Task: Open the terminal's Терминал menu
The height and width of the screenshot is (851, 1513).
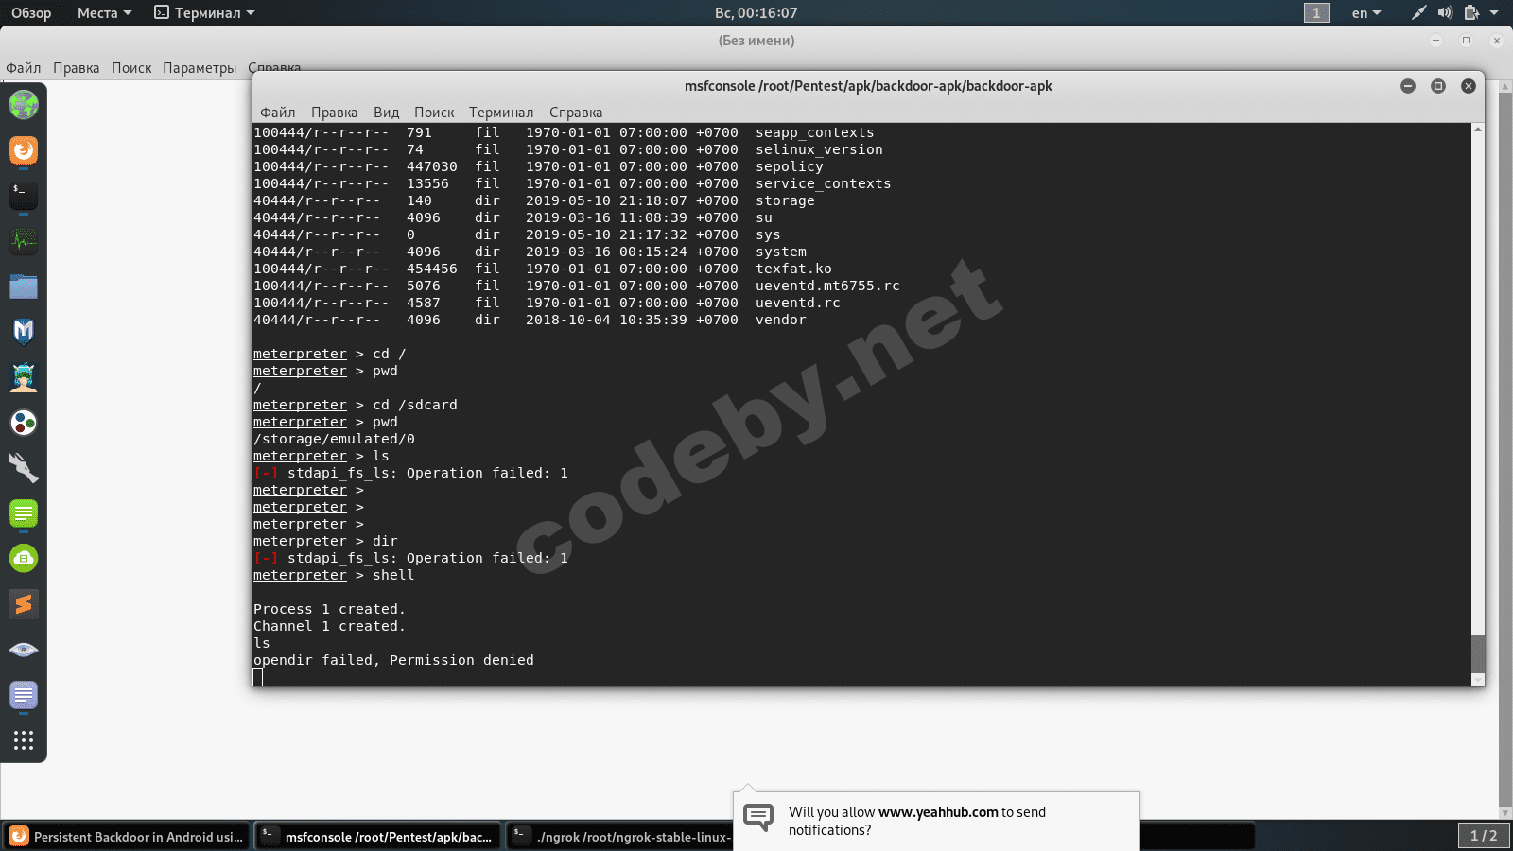Action: tap(501, 113)
